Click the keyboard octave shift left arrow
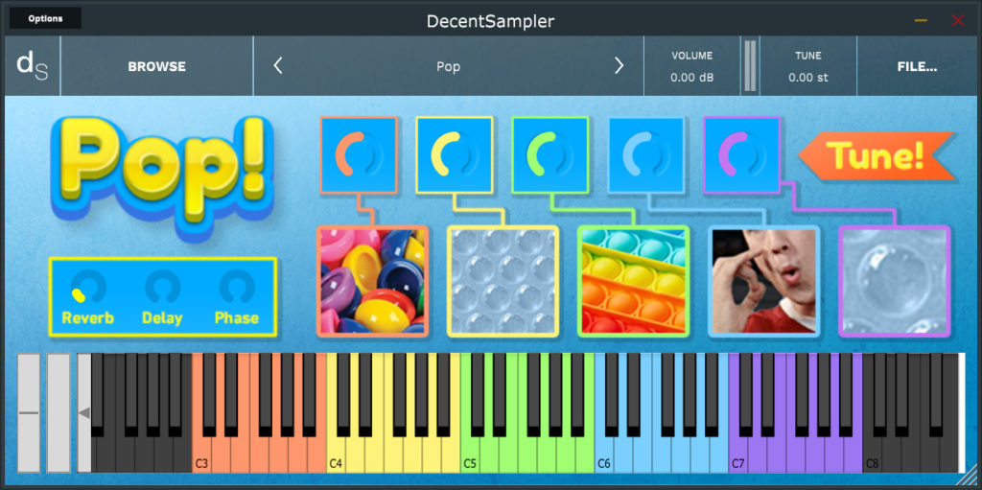 click(84, 412)
